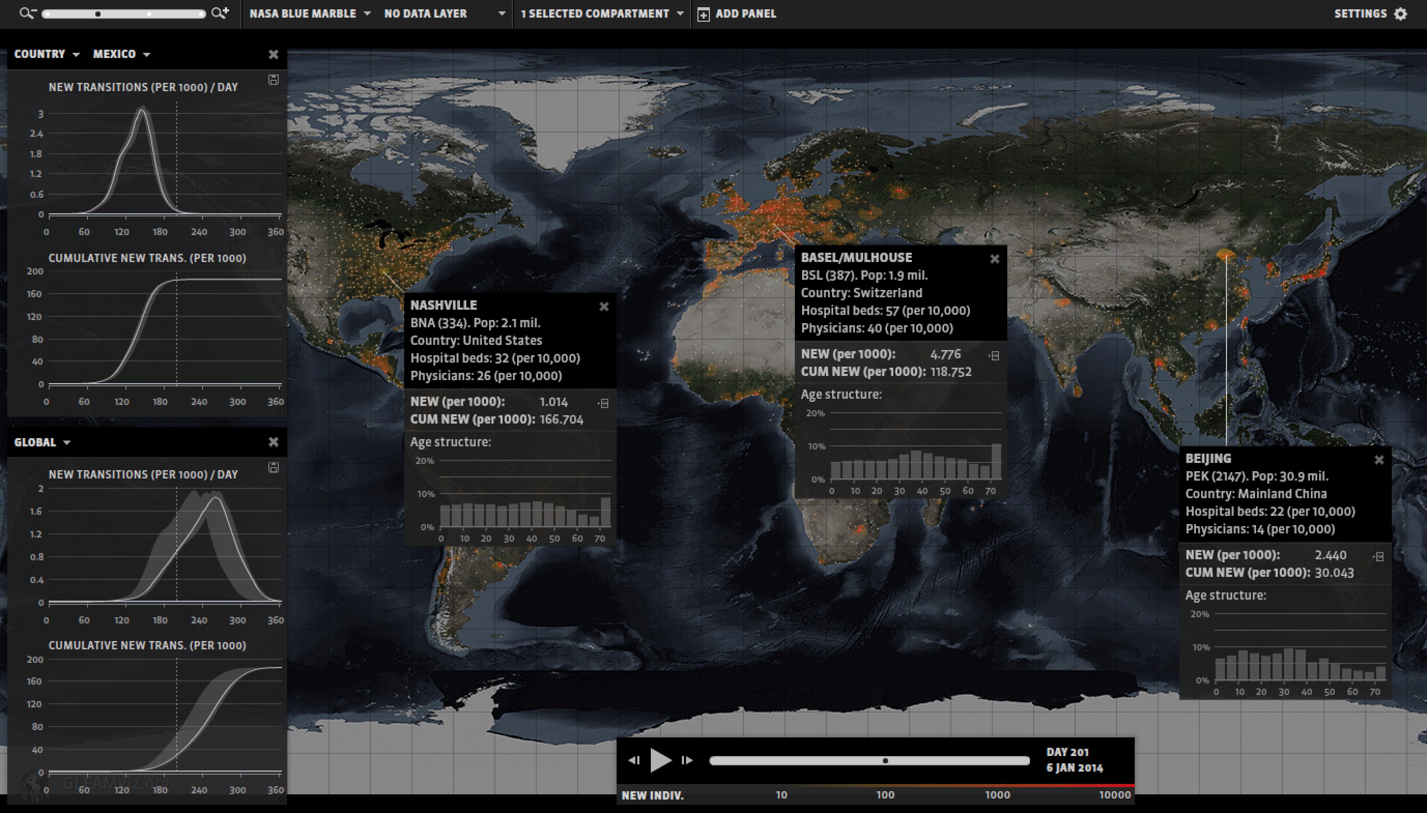Save the Global panel chart data
Screen dimensions: 1427x813
(x=273, y=468)
